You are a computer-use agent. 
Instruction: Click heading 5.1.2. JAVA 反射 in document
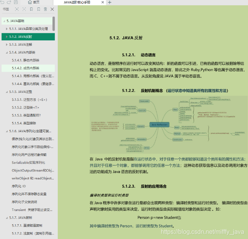tap(126, 38)
